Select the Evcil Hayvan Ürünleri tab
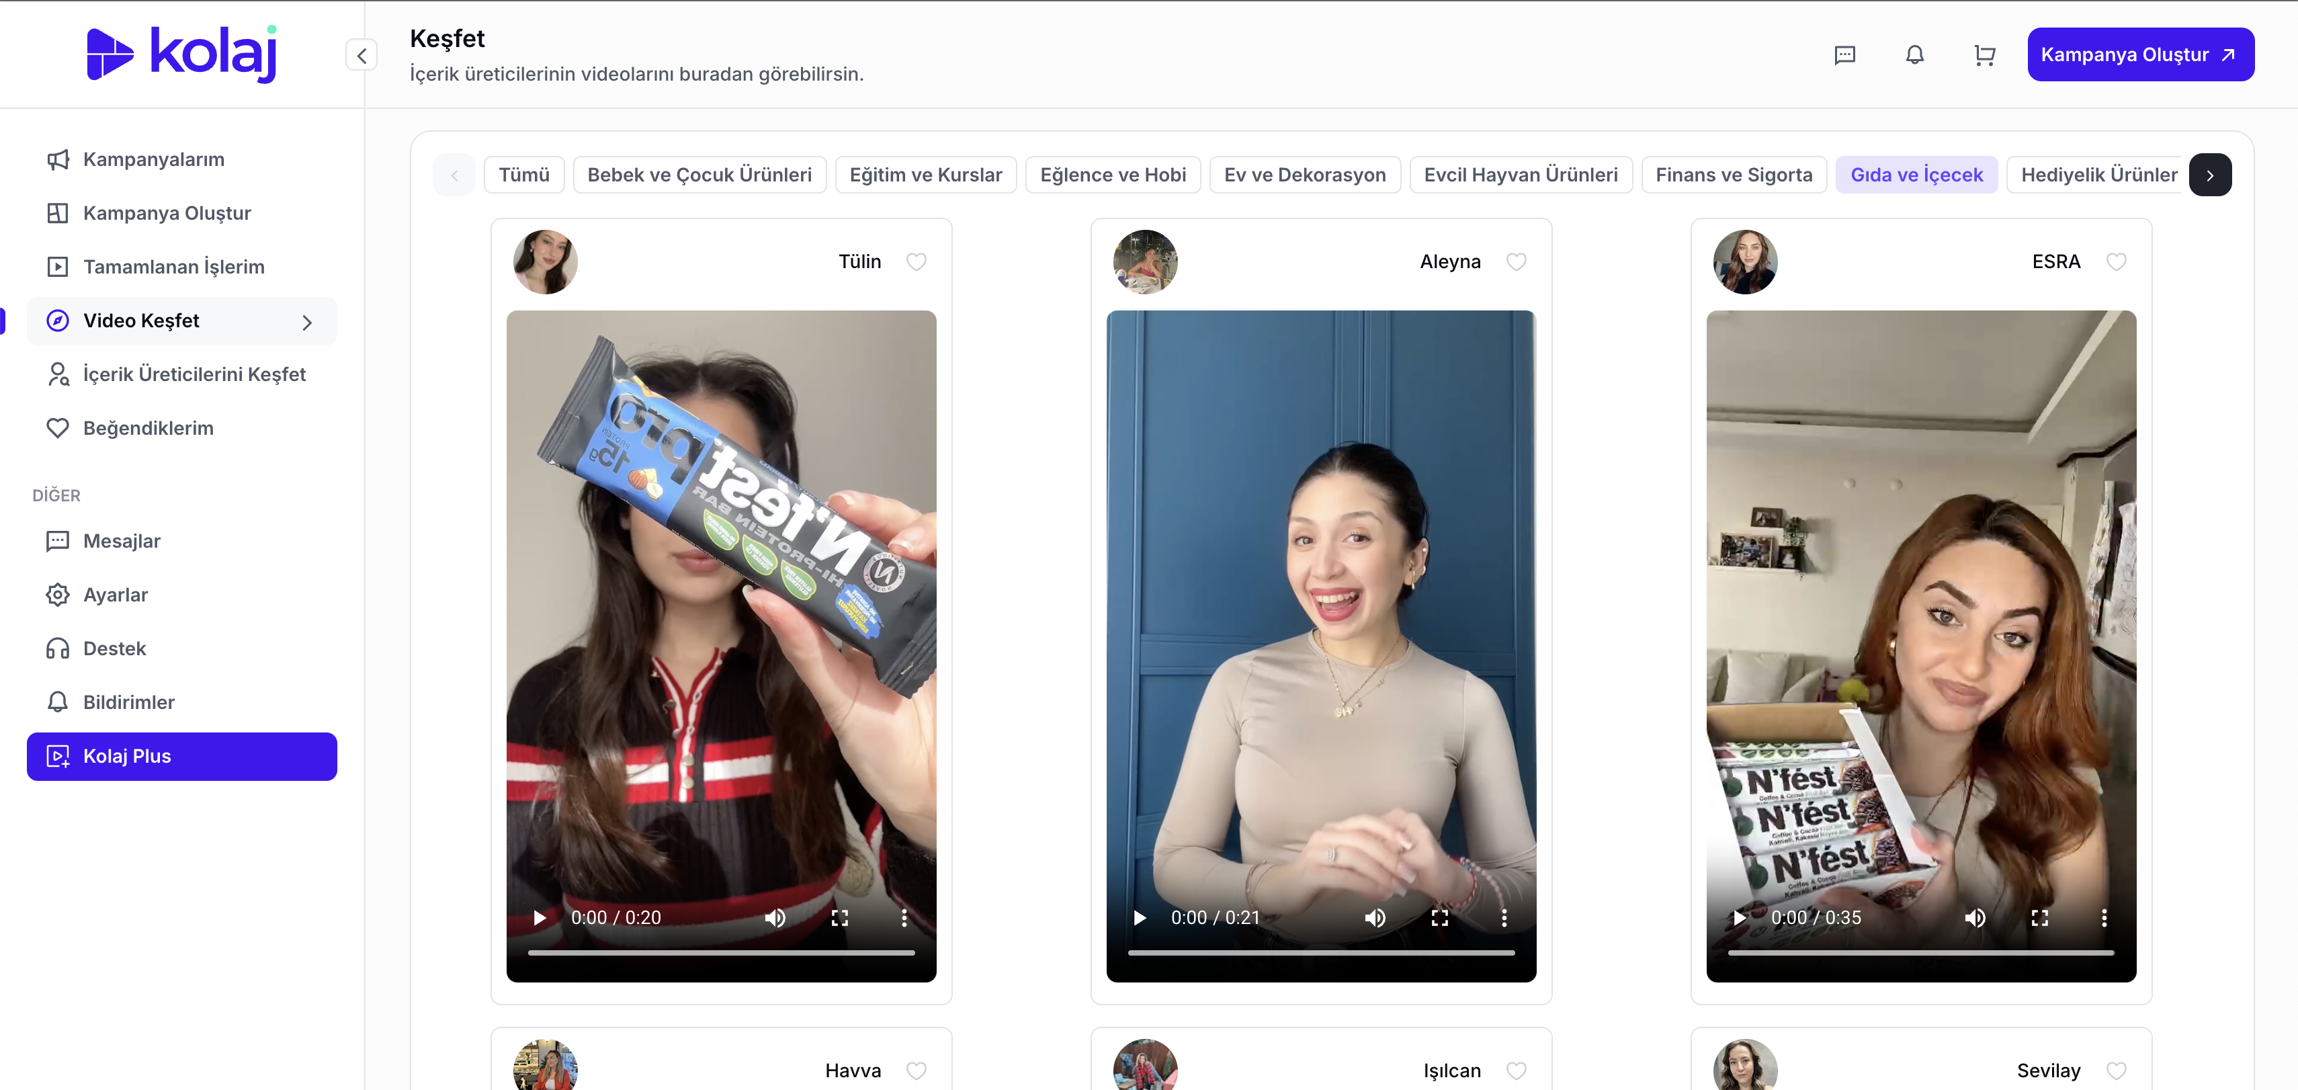This screenshot has width=2298, height=1090. pos(1521,175)
